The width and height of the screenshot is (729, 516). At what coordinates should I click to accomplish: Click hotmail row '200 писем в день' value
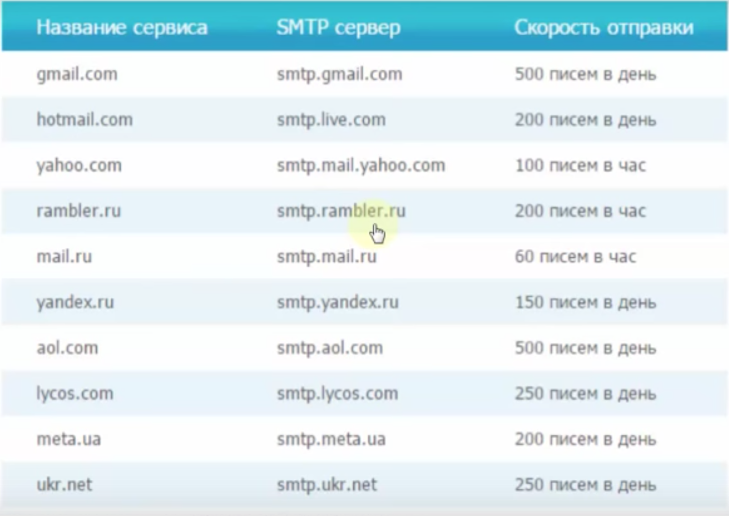coord(585,120)
